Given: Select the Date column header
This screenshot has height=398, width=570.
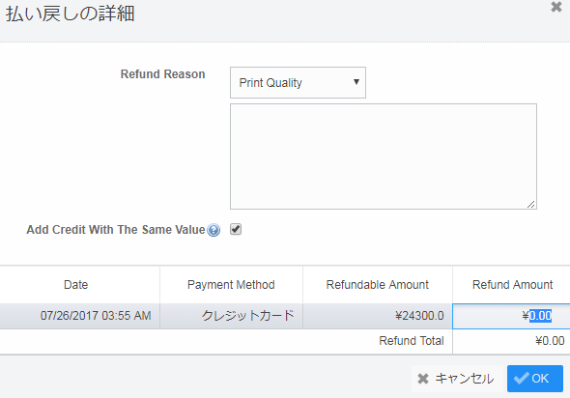Looking at the screenshot, I should pyautogui.click(x=76, y=285).
